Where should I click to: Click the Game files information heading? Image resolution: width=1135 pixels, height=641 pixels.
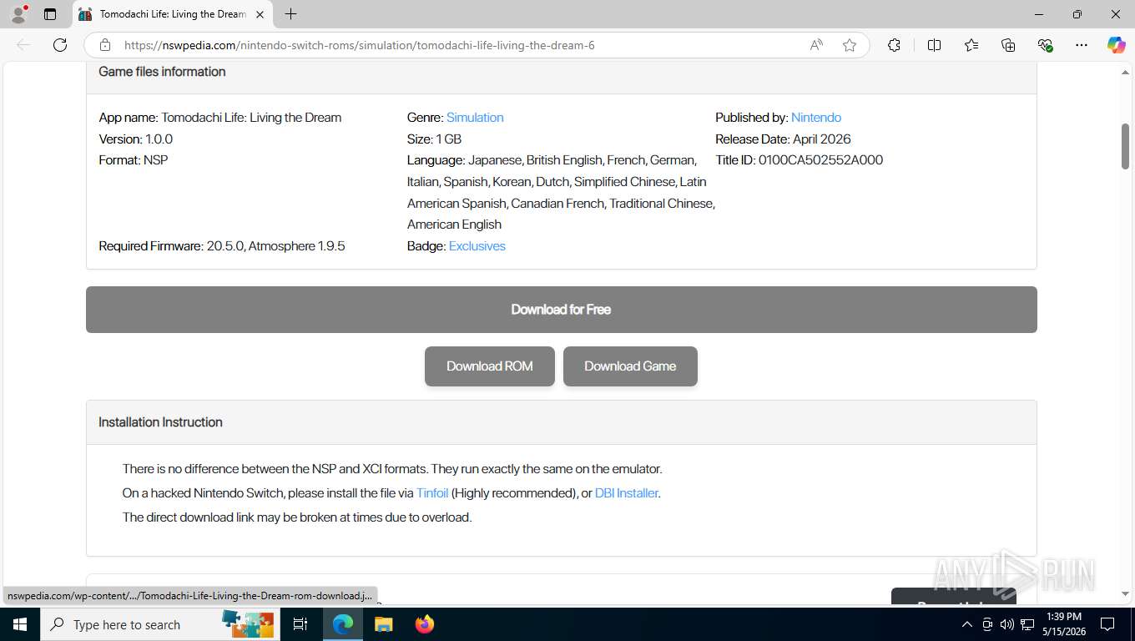pyautogui.click(x=162, y=72)
